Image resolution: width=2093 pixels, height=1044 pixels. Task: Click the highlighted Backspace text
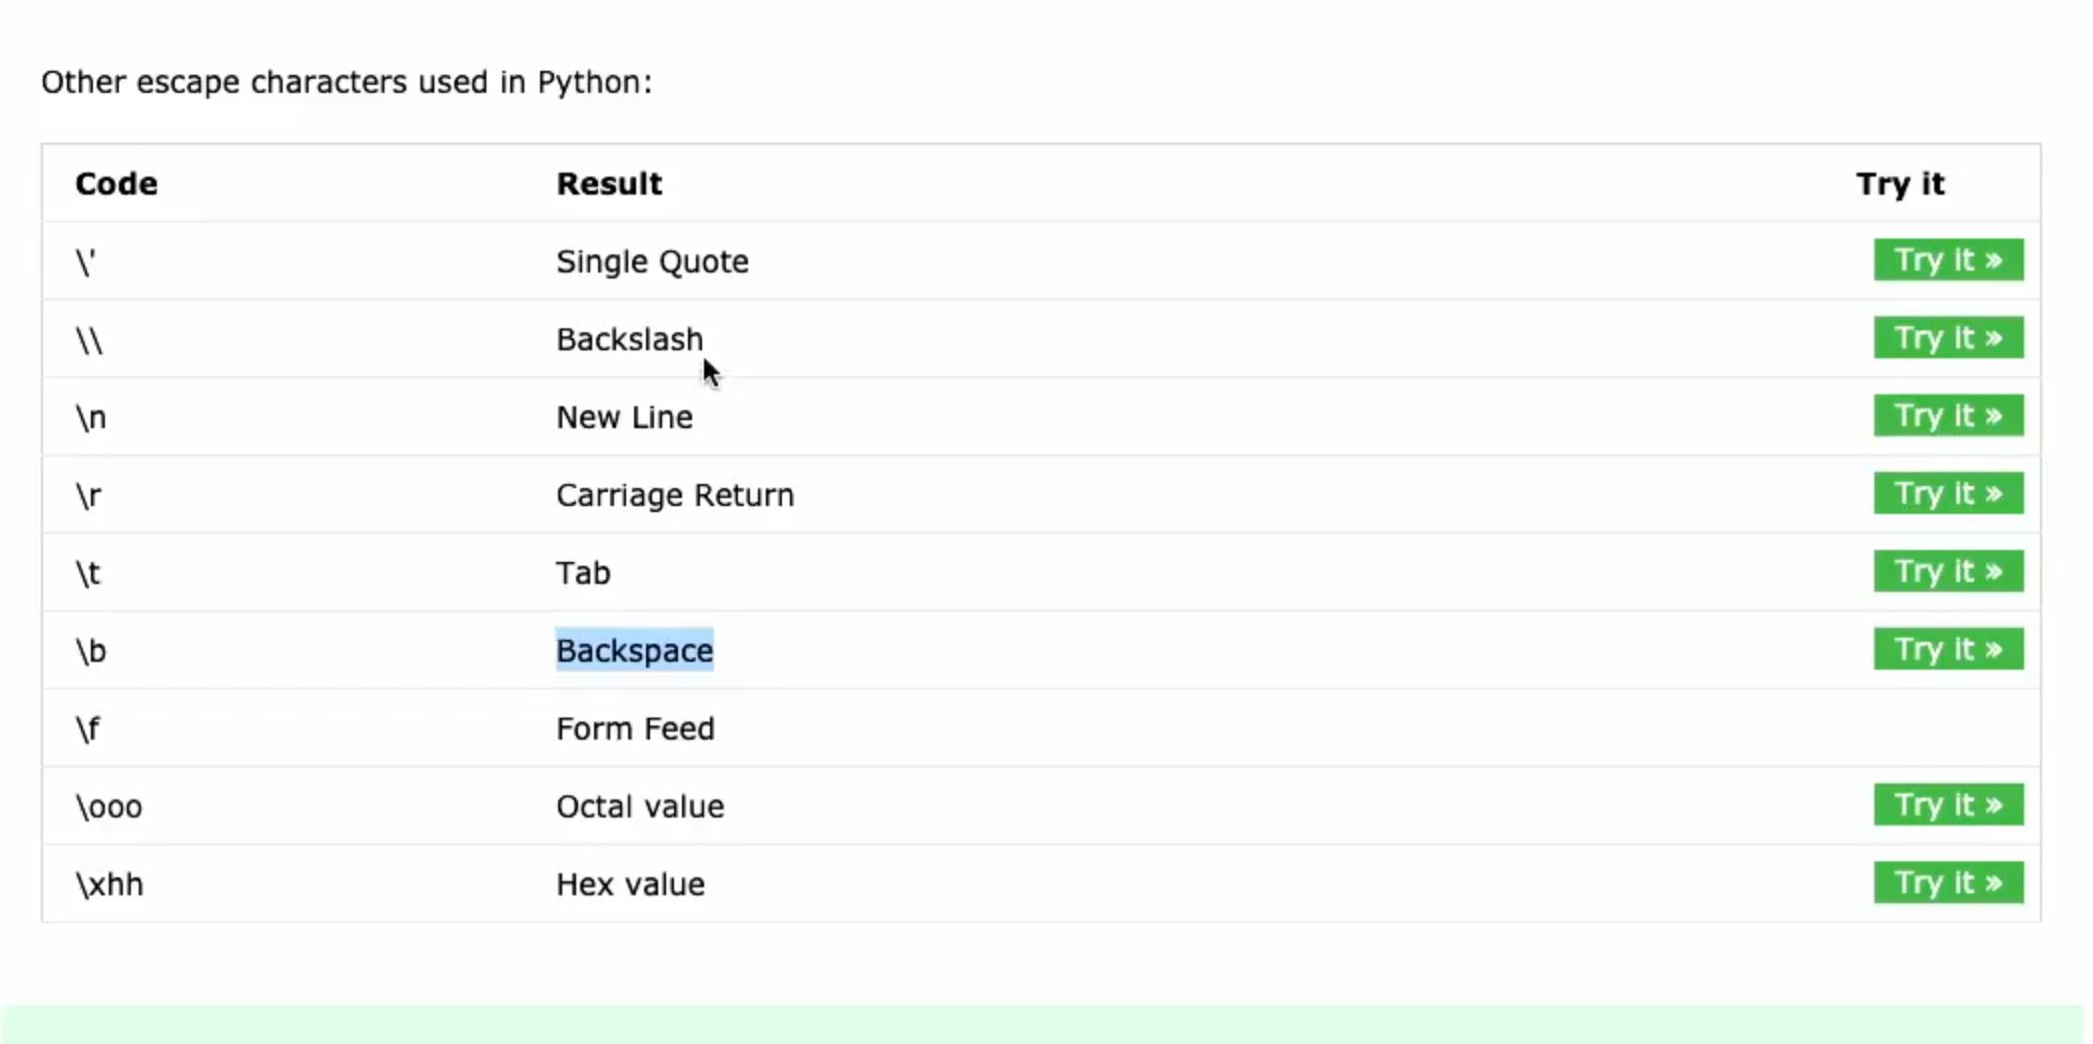[634, 651]
